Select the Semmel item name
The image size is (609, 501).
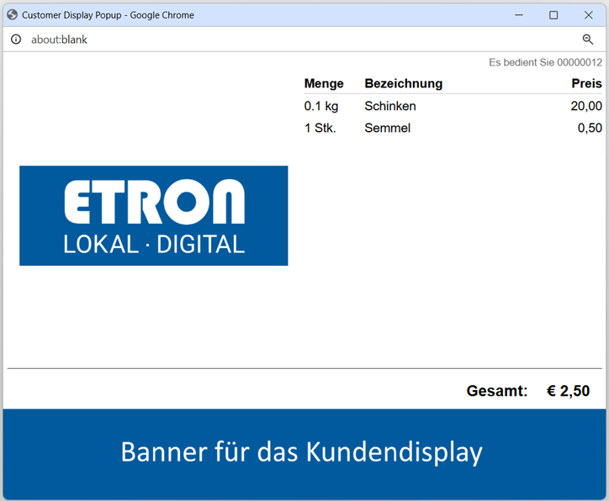tap(387, 128)
